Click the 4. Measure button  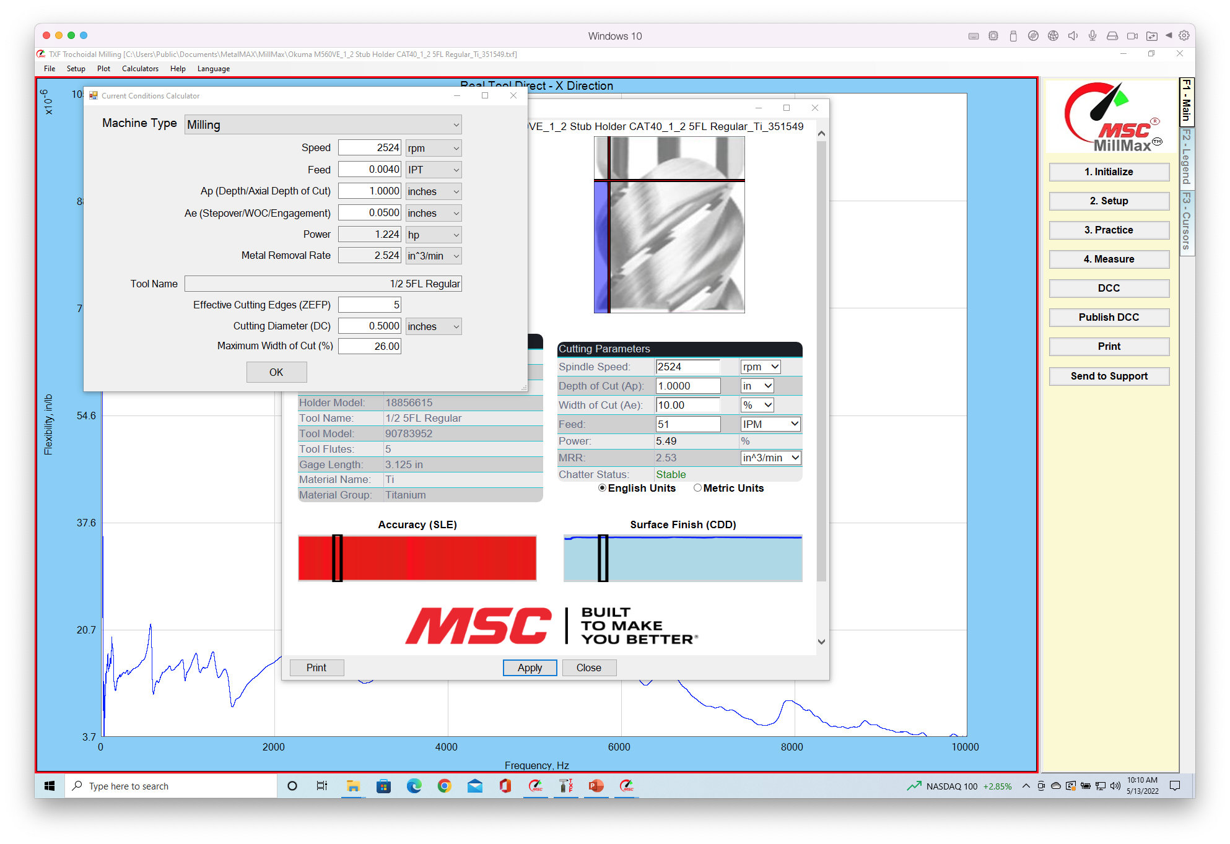1109,259
